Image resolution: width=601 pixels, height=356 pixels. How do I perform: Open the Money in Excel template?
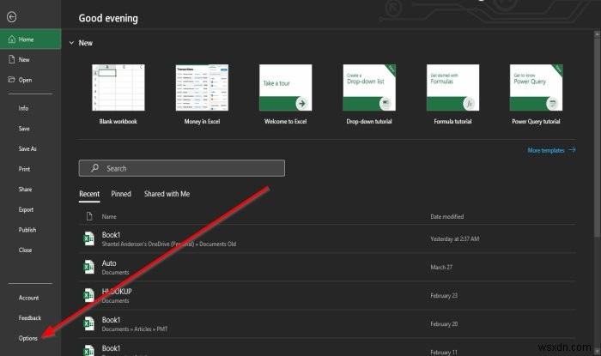(x=202, y=94)
